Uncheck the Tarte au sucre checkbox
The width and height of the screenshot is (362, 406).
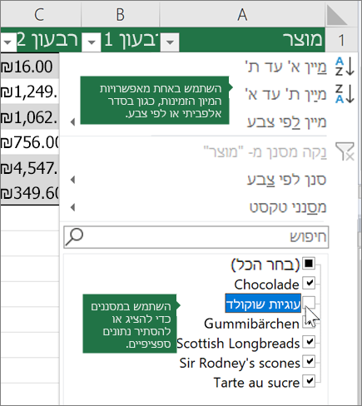pos(309,381)
